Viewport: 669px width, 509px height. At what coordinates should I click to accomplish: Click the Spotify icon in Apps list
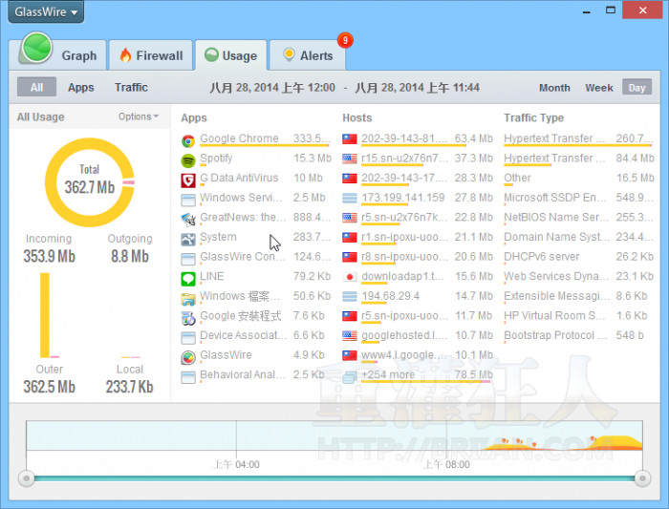click(188, 159)
